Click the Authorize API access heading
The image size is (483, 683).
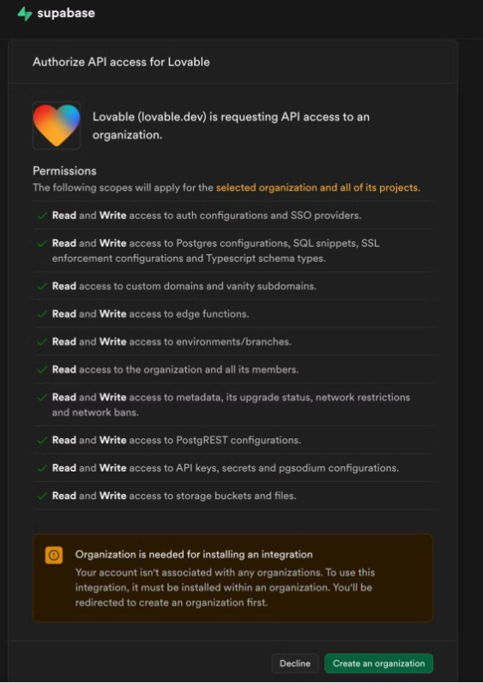(121, 62)
